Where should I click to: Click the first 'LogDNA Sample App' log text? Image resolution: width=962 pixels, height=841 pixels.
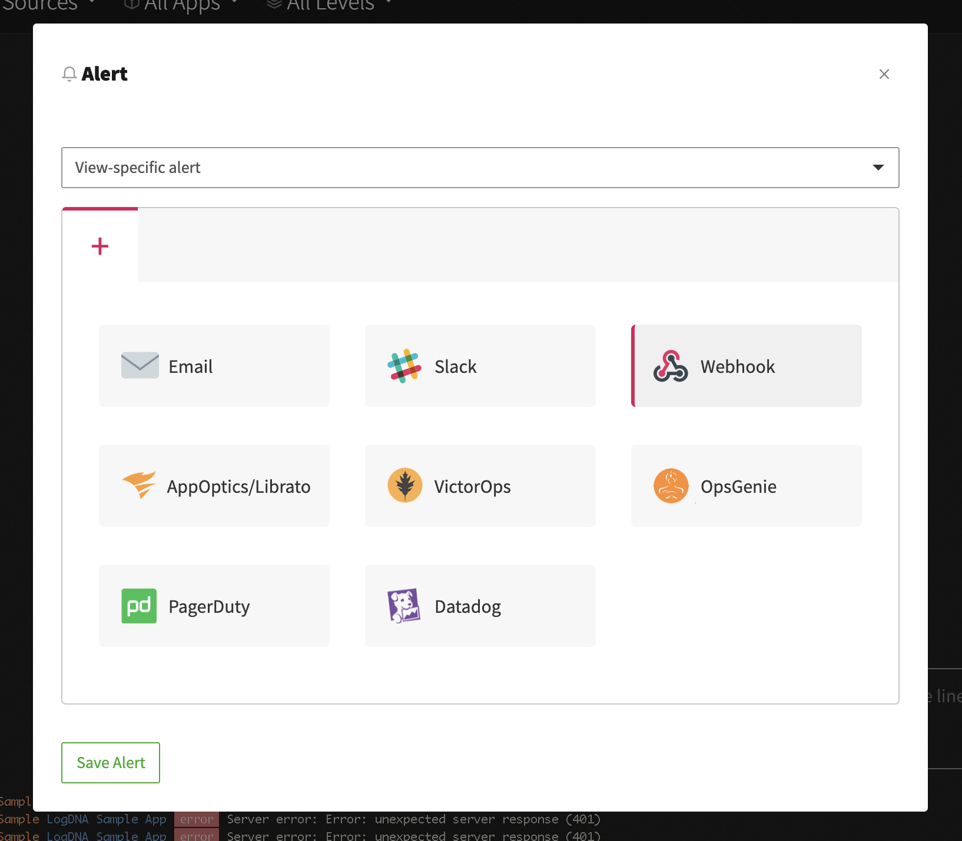(107, 819)
